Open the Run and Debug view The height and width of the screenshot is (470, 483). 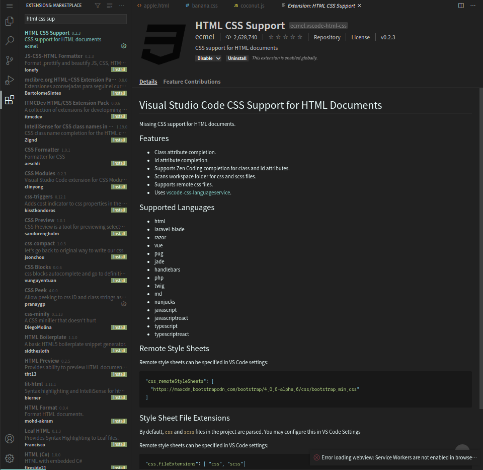coord(10,80)
